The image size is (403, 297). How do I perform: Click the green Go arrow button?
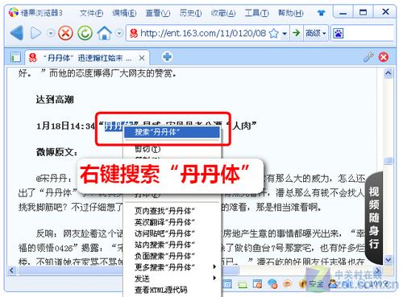point(297,33)
